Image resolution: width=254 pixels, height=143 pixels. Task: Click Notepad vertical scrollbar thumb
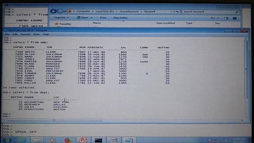point(246,70)
